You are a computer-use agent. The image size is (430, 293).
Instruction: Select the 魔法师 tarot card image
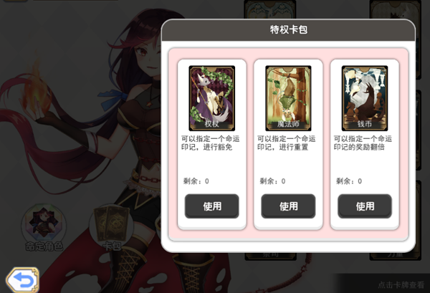point(288,98)
